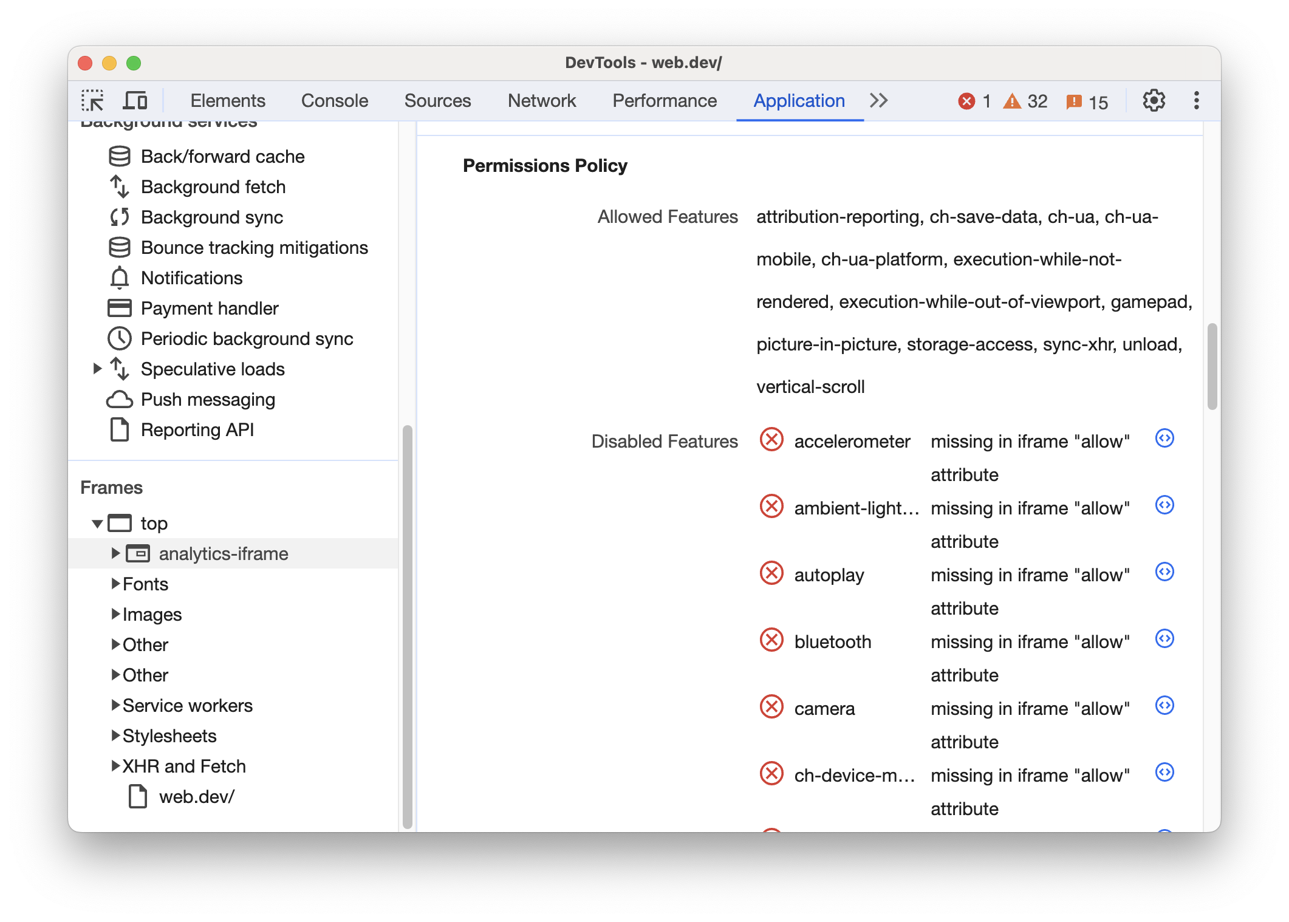Click the accelerometer learn more info icon
1289x922 pixels.
1165,438
